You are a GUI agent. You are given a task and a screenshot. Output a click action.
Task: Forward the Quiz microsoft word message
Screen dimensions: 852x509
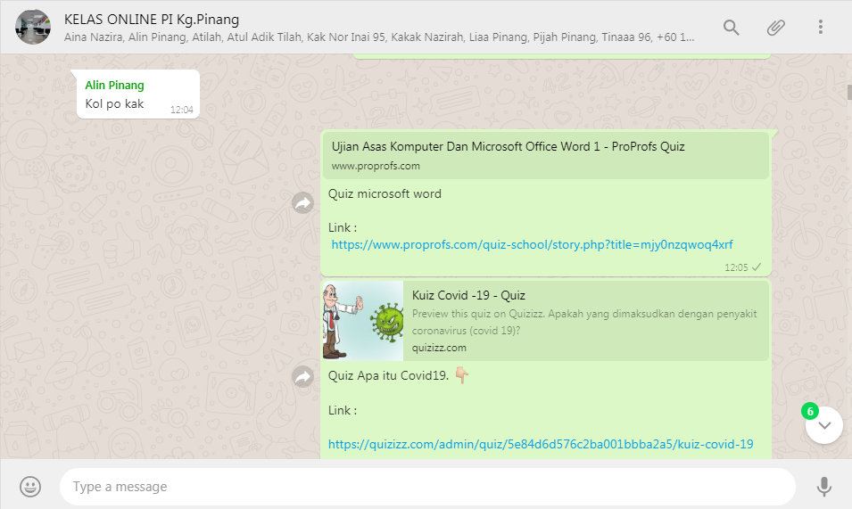pos(303,204)
